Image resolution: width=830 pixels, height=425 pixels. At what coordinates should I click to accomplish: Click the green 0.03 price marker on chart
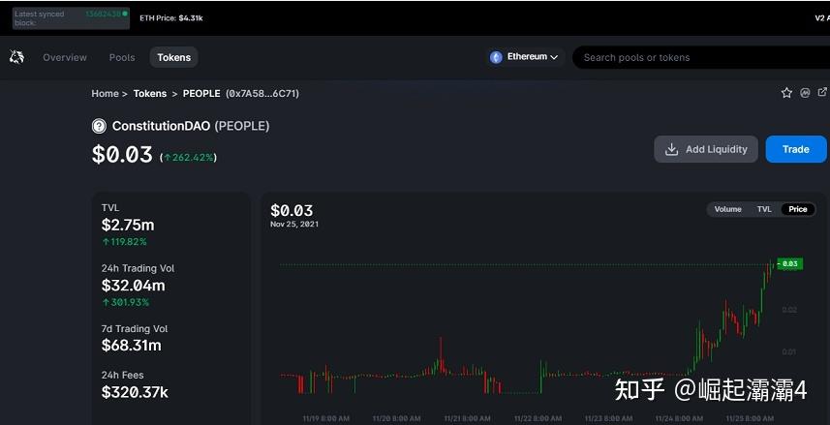789,263
